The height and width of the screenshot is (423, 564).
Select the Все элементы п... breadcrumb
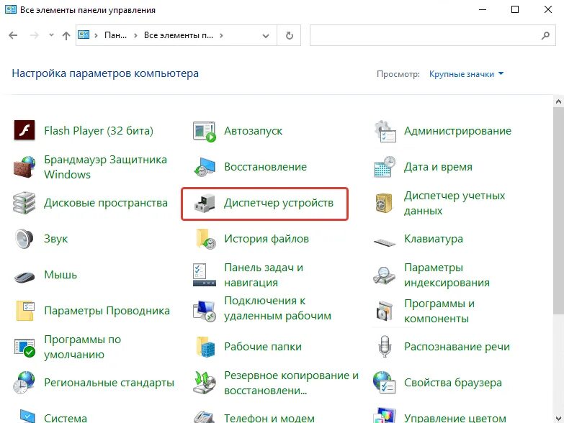pos(179,35)
